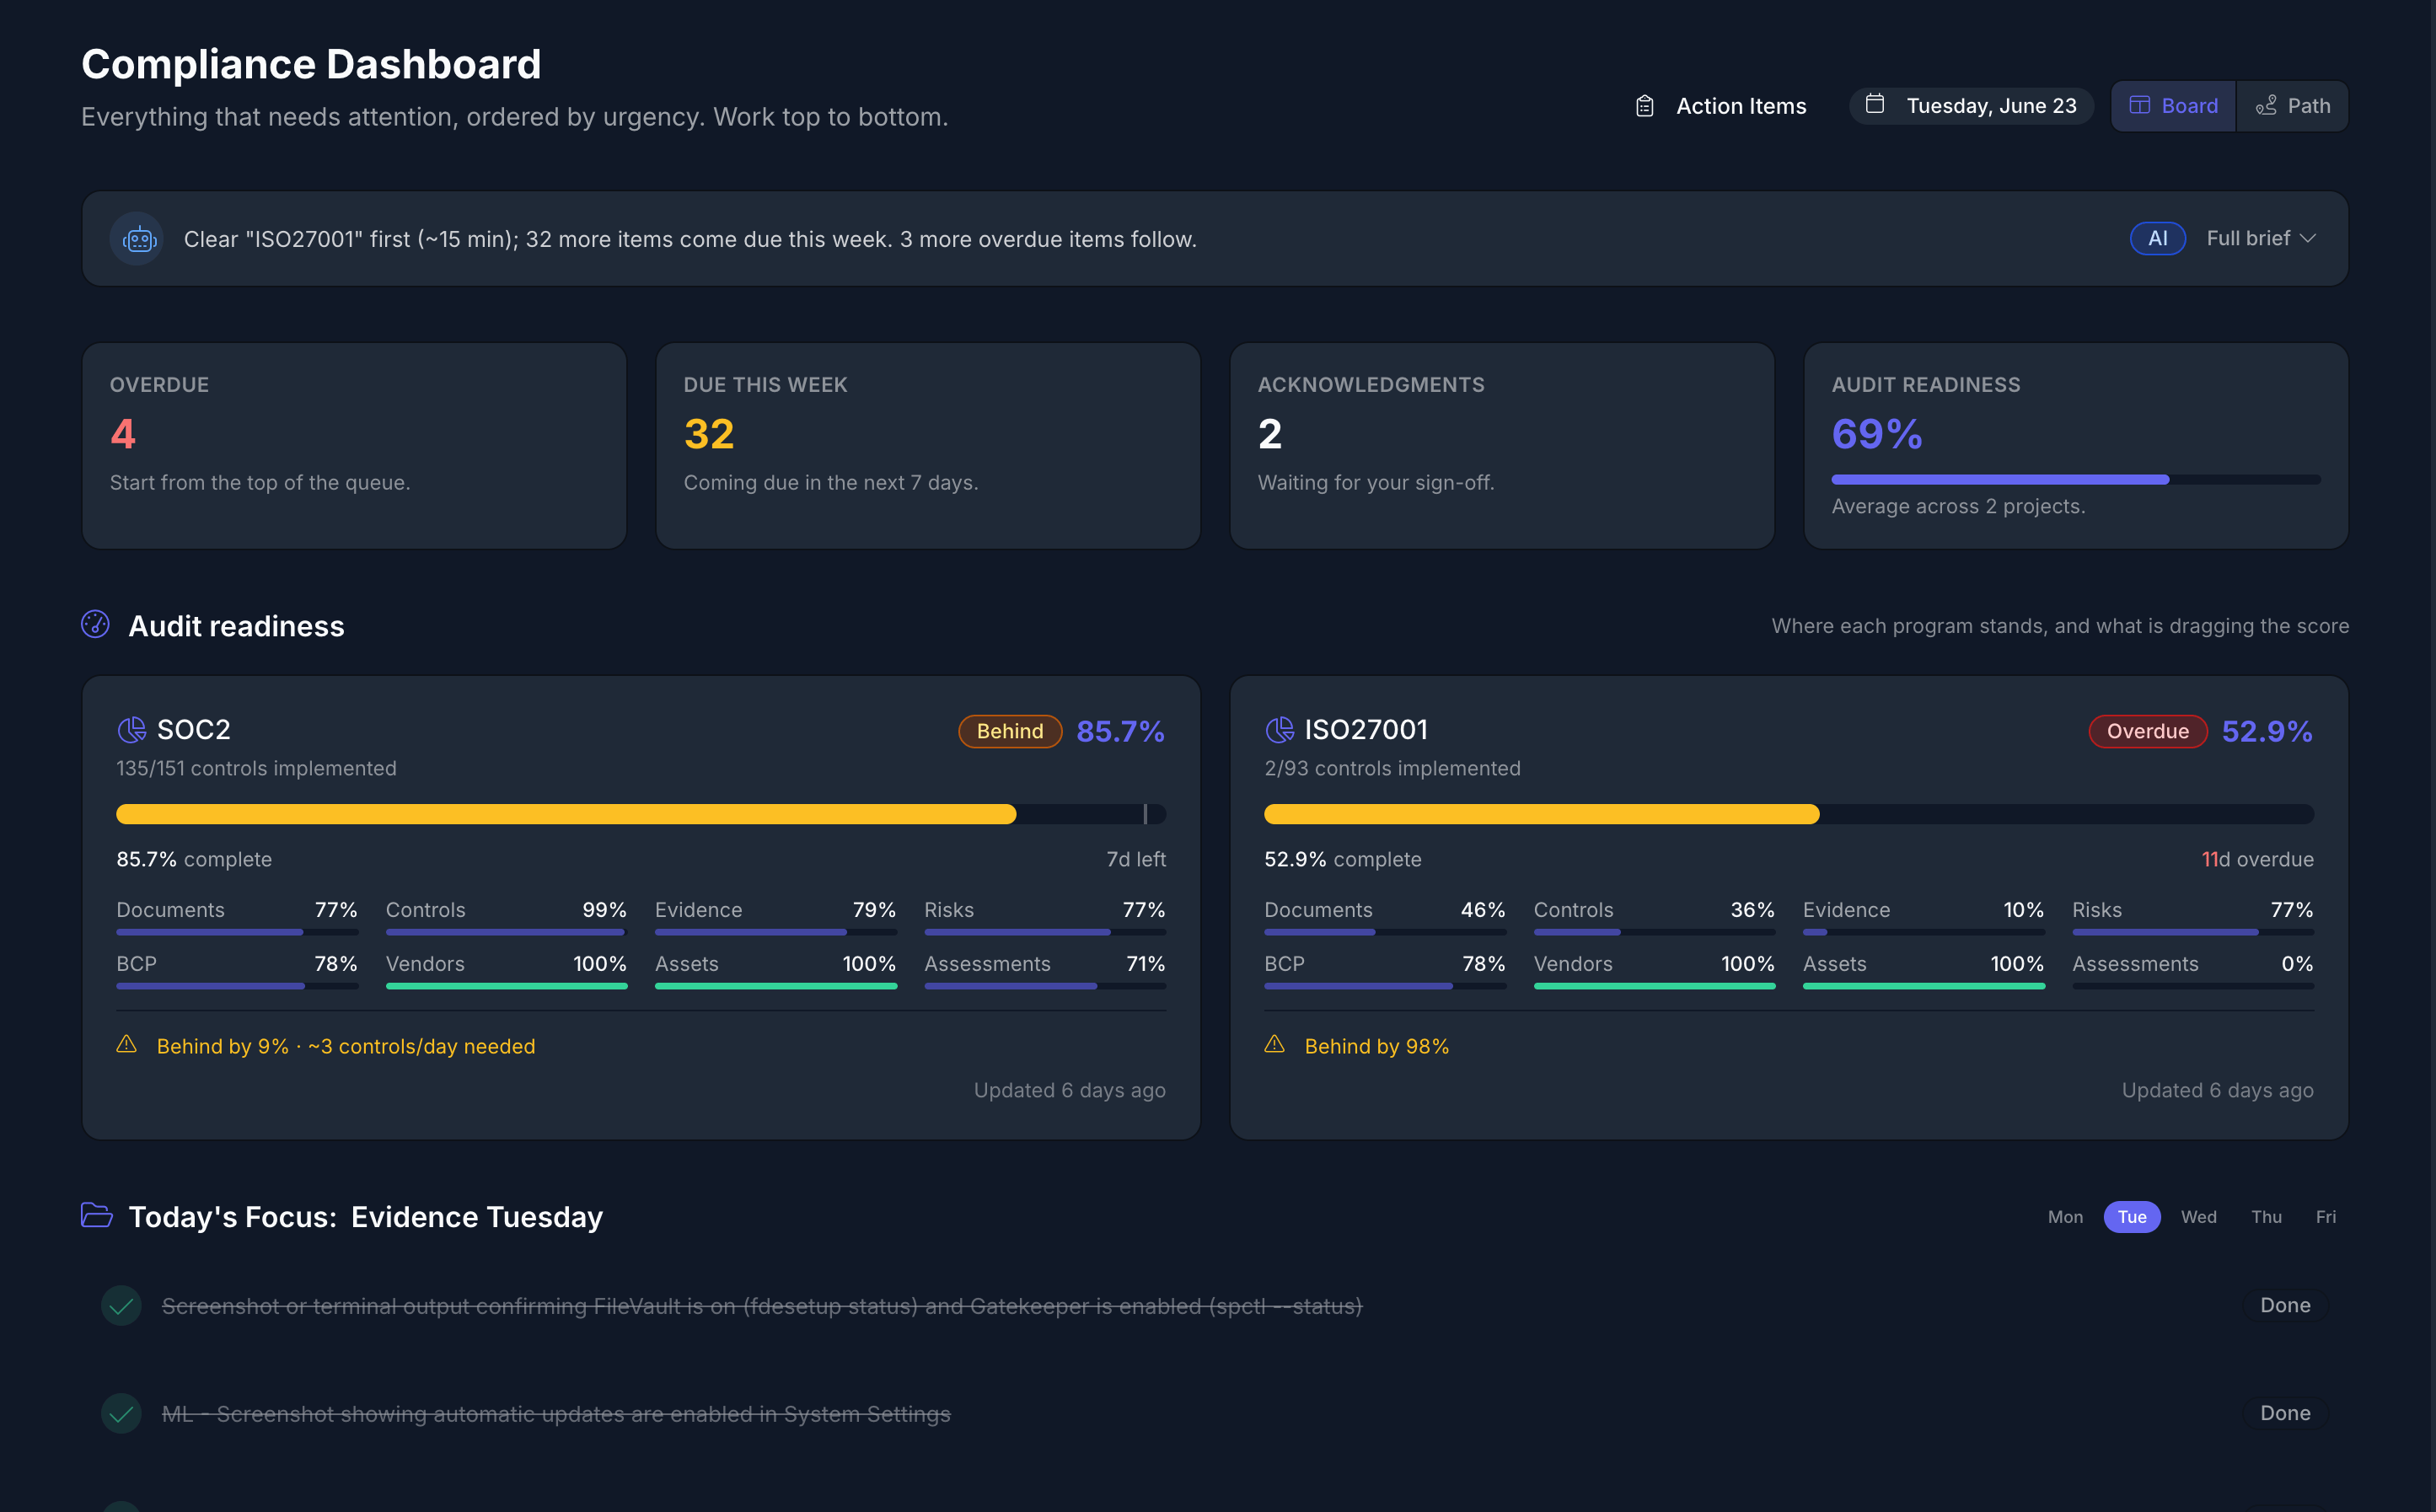Open the Due This Week 32 card
Screen dimensions: 2436x1512
pos(928,446)
